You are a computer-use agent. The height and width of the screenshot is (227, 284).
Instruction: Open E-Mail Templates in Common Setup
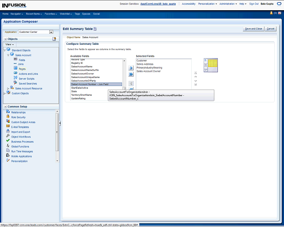click(20, 127)
